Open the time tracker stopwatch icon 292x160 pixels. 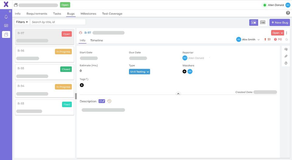[x=286, y=63]
